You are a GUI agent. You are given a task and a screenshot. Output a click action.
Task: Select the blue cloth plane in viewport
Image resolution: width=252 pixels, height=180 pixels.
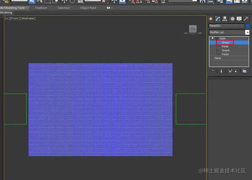tap(101, 110)
